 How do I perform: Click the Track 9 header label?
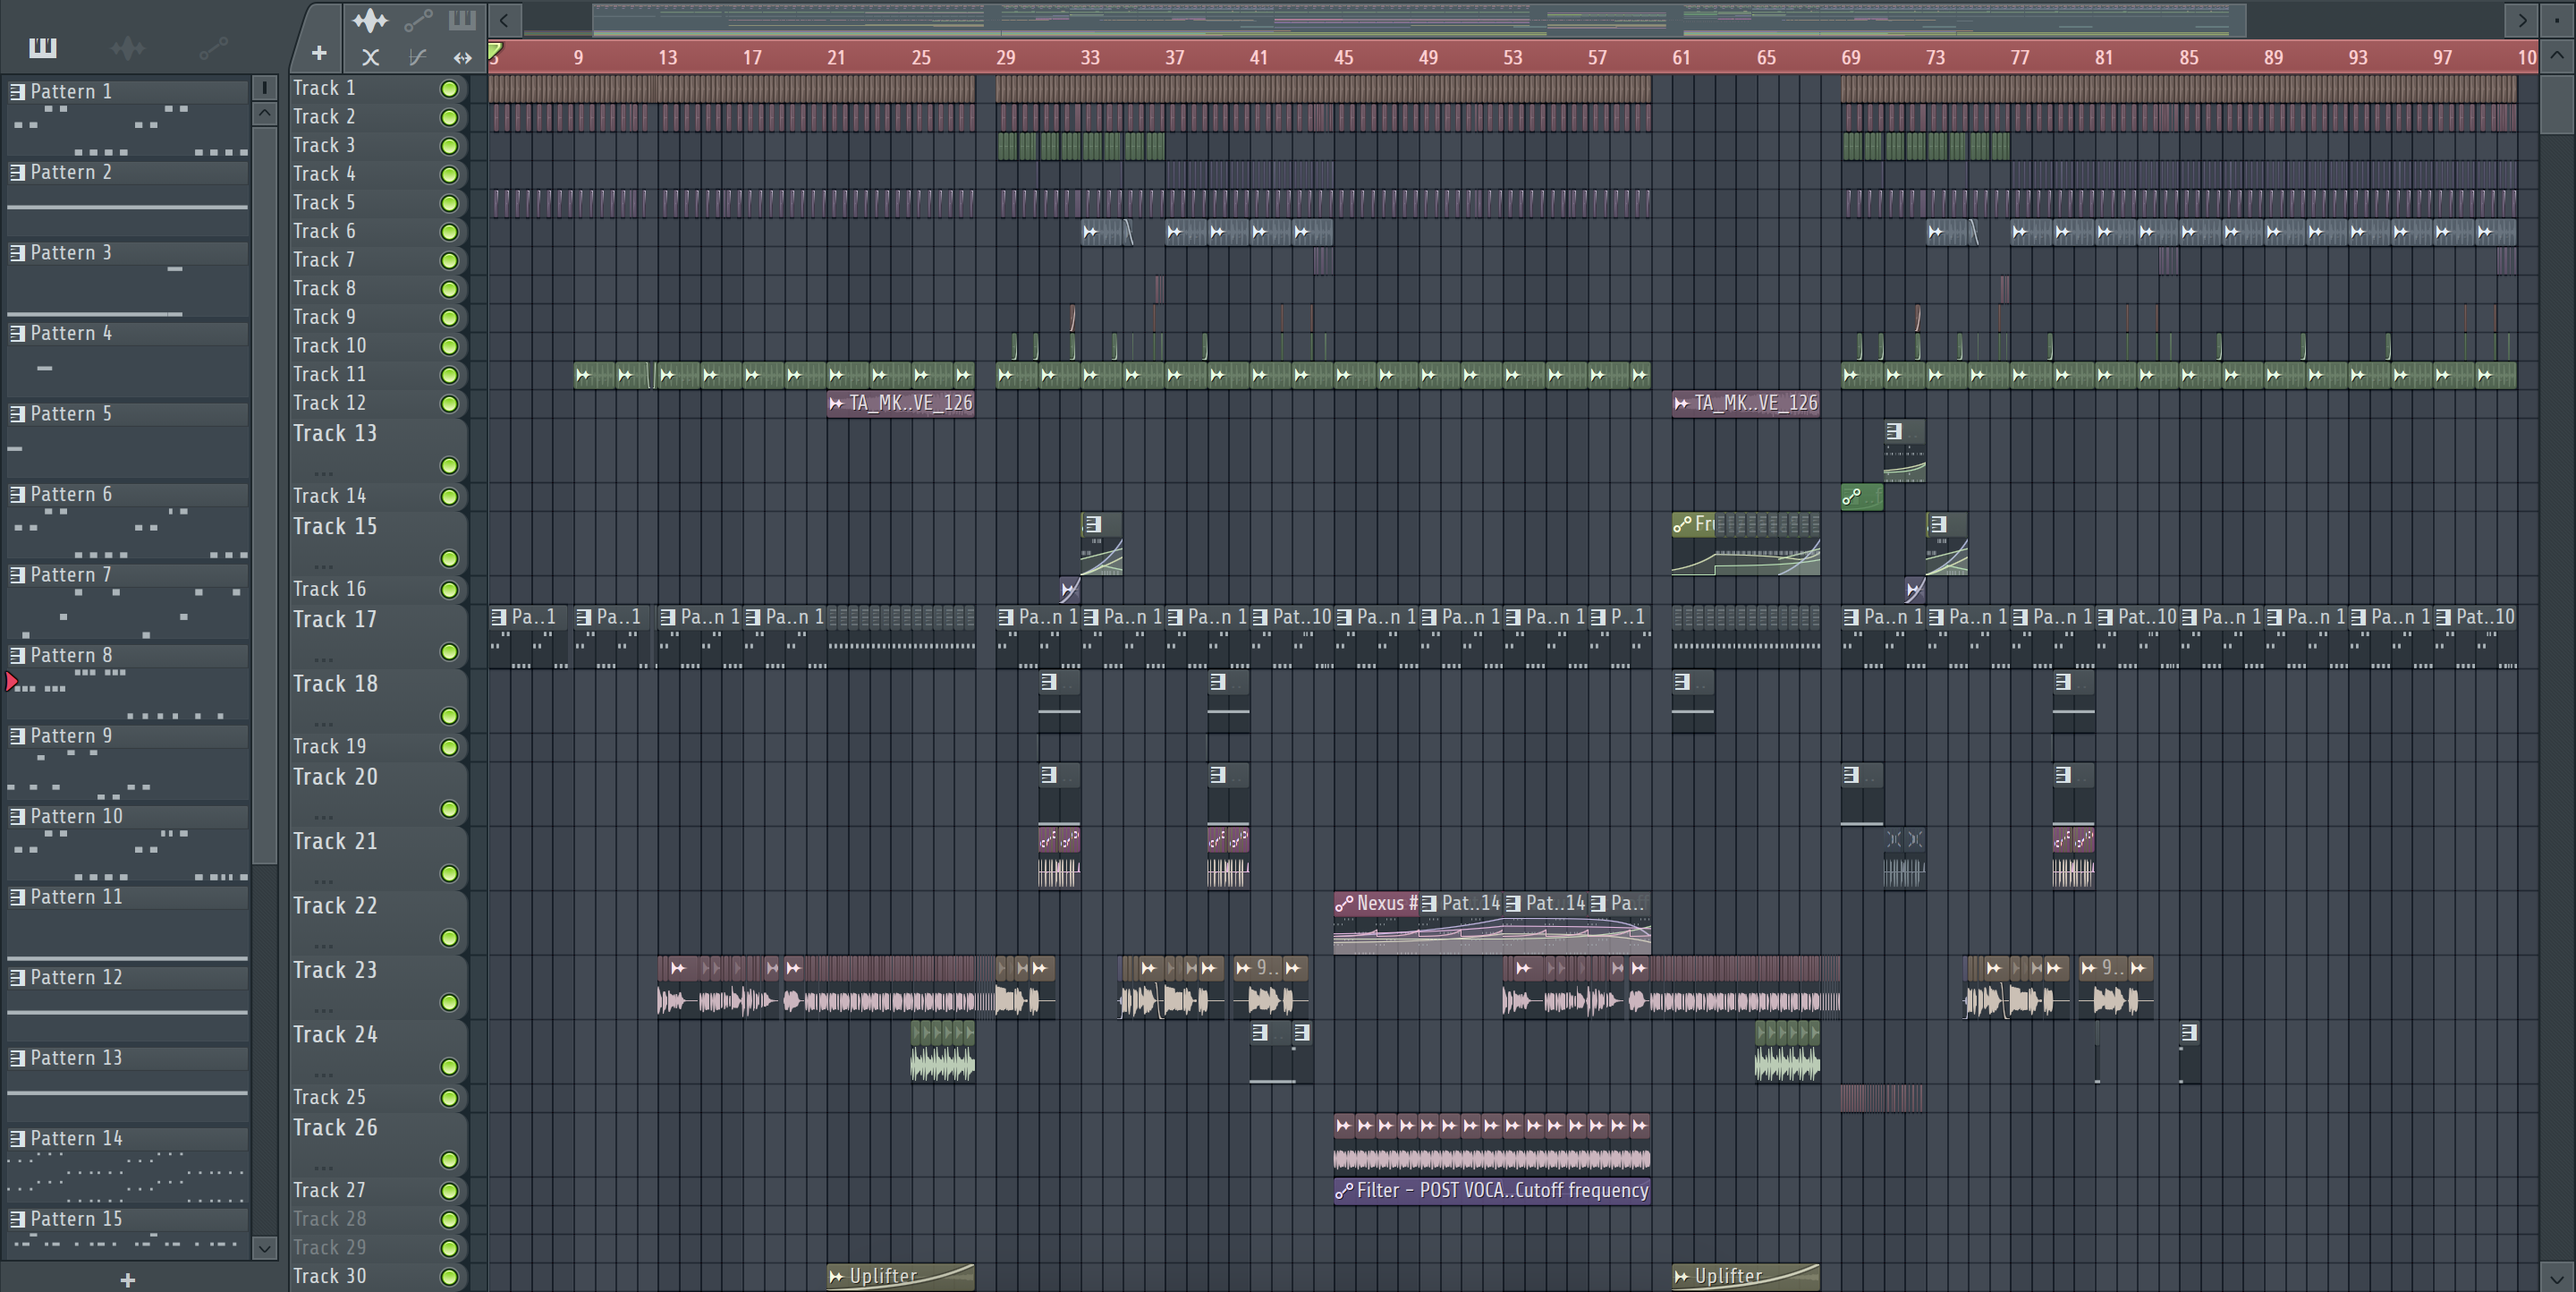pyautogui.click(x=324, y=317)
